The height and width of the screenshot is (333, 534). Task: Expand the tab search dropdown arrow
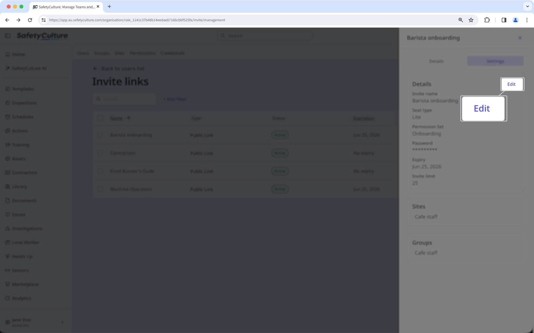(527, 6)
